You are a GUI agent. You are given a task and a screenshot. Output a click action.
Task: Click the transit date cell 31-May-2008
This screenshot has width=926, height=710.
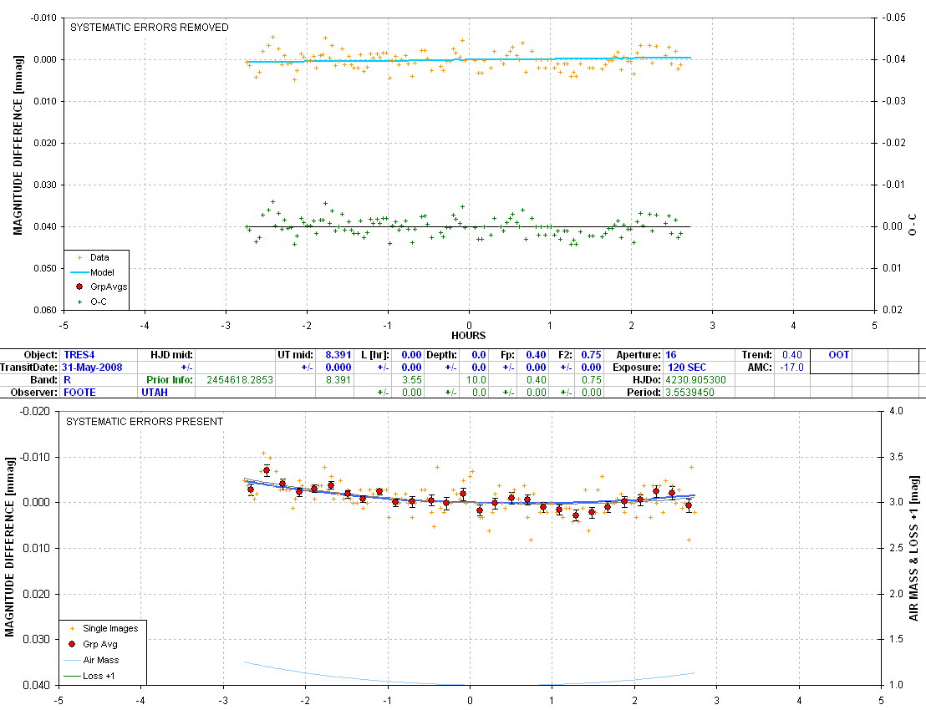(92, 367)
